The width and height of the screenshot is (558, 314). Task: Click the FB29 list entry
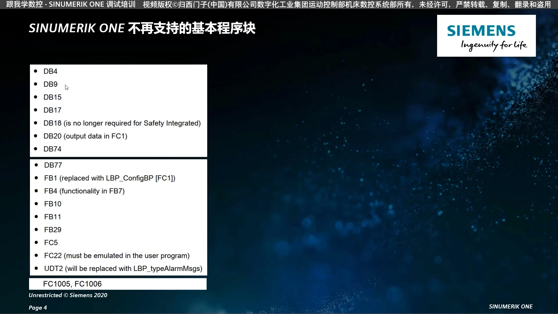(x=53, y=229)
